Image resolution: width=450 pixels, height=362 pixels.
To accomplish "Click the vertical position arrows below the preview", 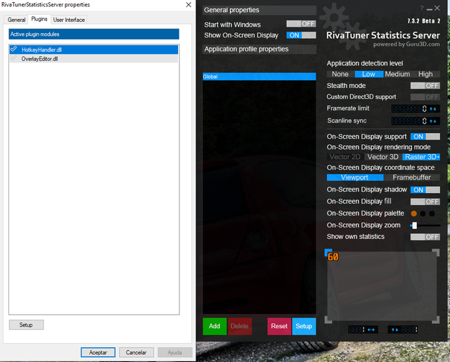I will tap(395, 330).
